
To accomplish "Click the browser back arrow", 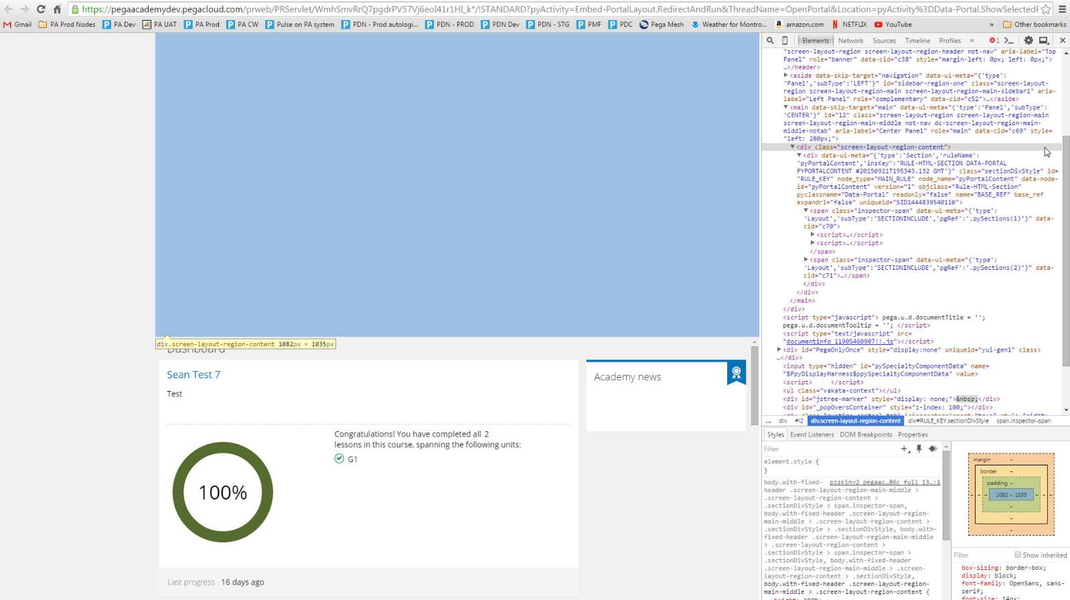I will [x=9, y=9].
